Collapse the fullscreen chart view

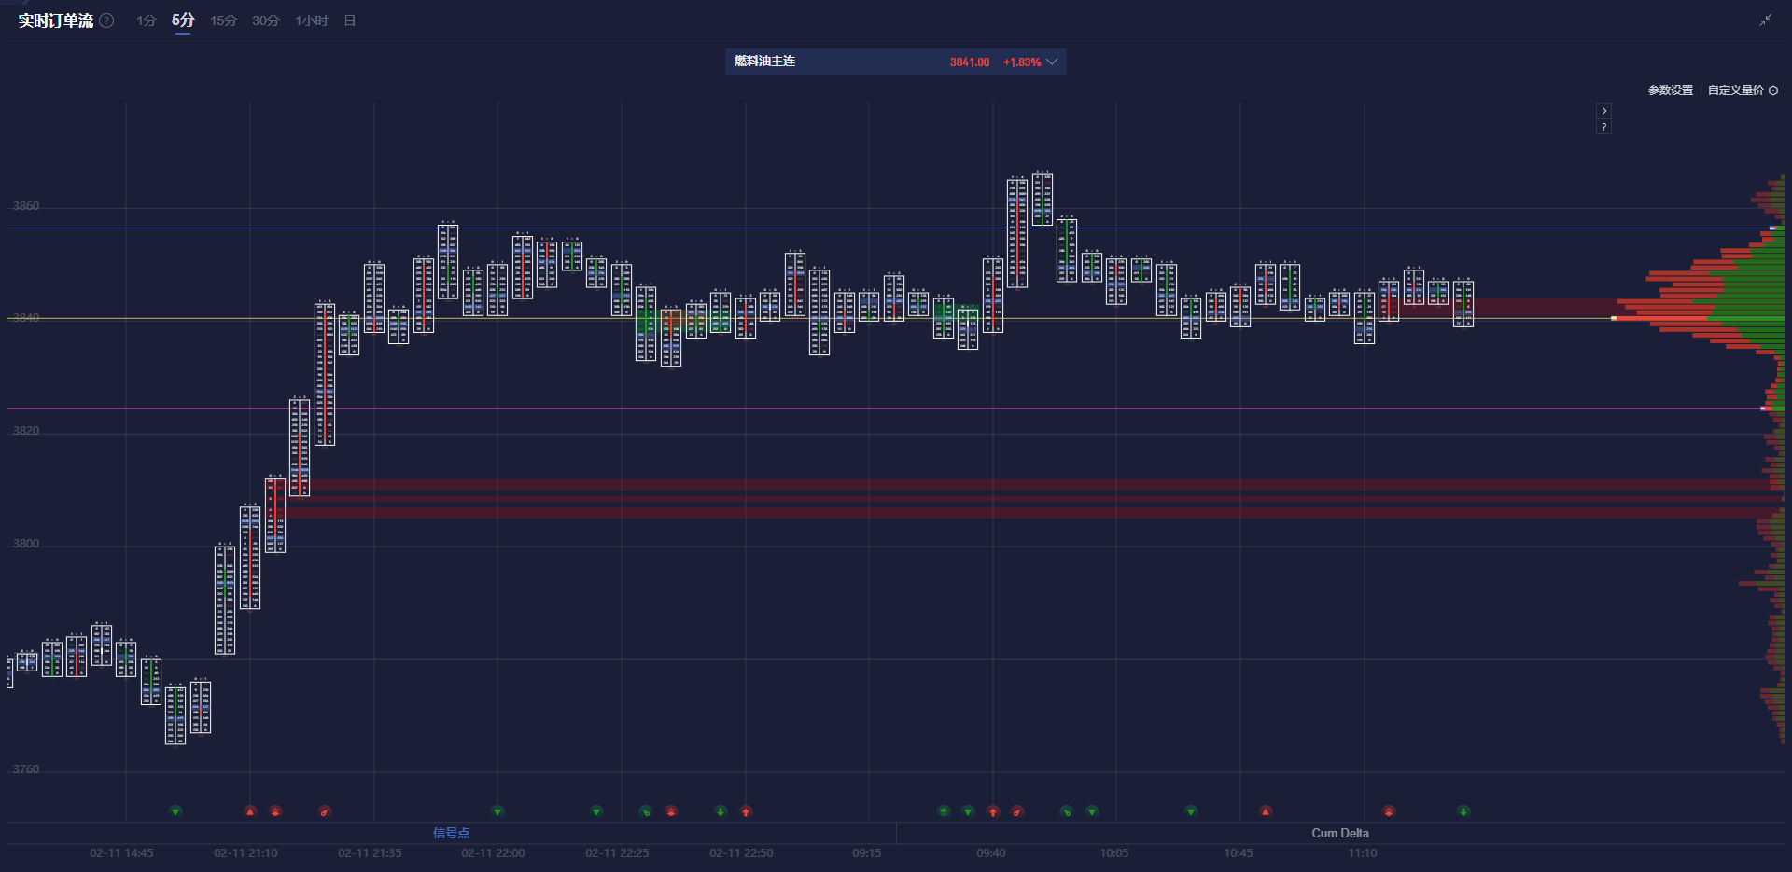1765,21
